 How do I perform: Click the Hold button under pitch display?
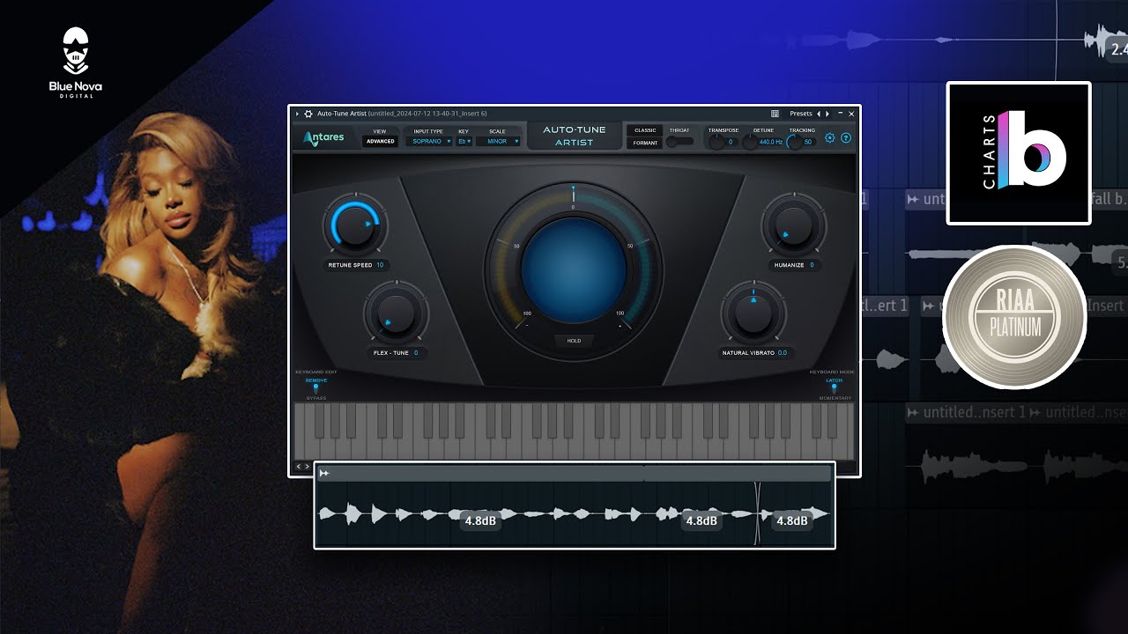574,341
